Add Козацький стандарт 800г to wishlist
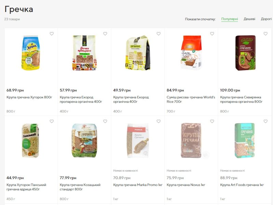Screen dimensions: 273x205 (x=105, y=121)
